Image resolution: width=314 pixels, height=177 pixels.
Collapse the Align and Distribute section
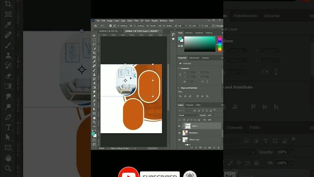click(x=179, y=88)
